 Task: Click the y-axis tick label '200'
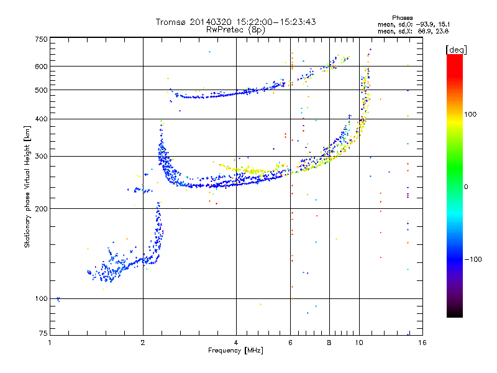coord(41,209)
